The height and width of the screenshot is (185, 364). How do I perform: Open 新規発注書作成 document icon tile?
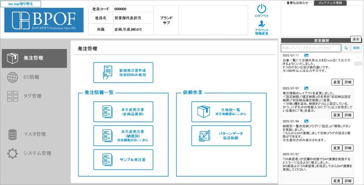[x=123, y=72]
